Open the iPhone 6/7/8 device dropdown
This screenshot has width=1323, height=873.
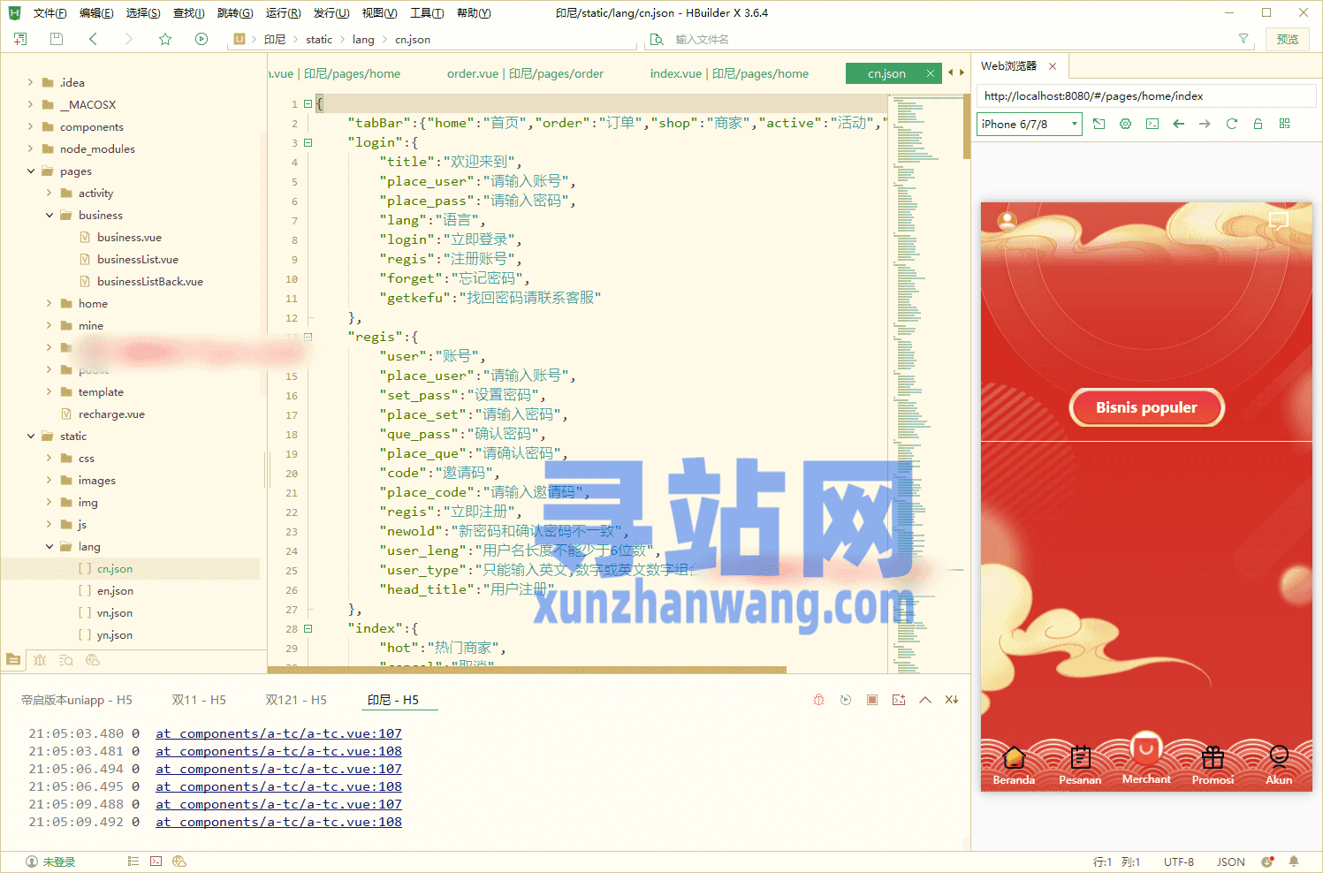(1029, 124)
